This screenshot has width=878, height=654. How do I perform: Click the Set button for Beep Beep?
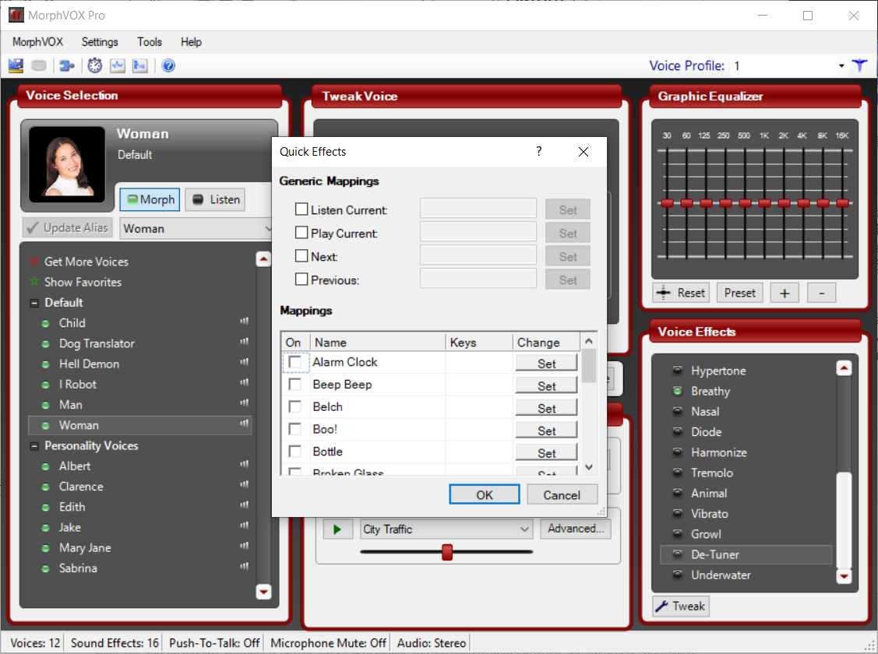[x=546, y=385]
